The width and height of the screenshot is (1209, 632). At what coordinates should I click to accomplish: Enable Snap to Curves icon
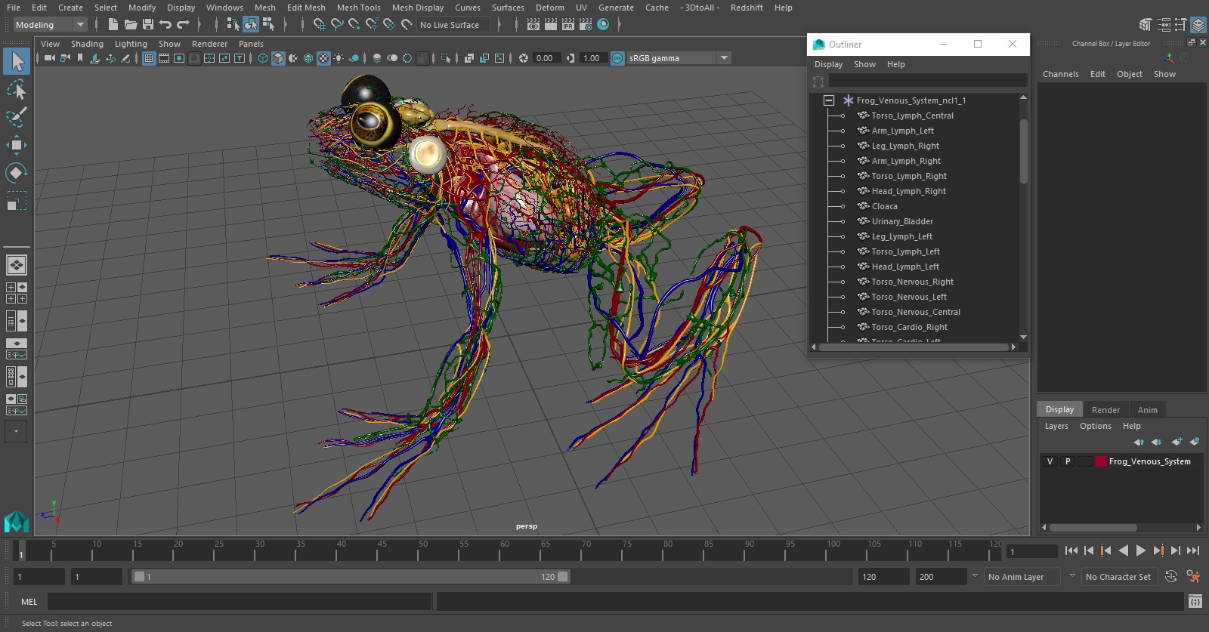point(337,24)
